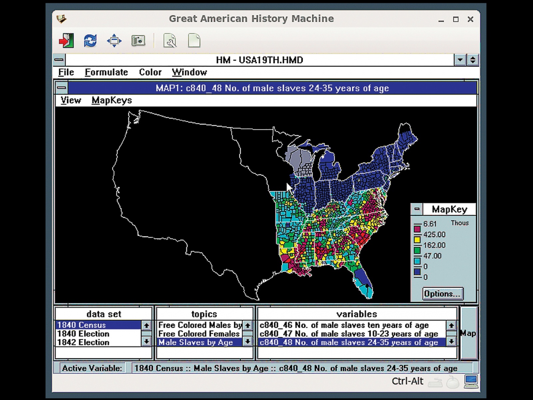The image size is (533, 400).
Task: Click the app icon in the title bar
Action: coord(62,19)
